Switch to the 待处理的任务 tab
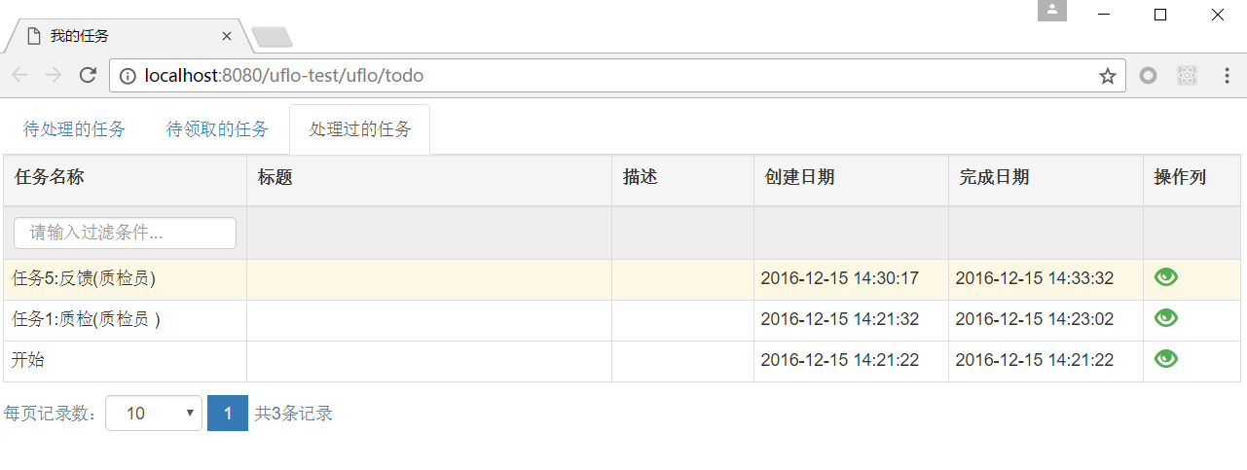 [x=74, y=129]
